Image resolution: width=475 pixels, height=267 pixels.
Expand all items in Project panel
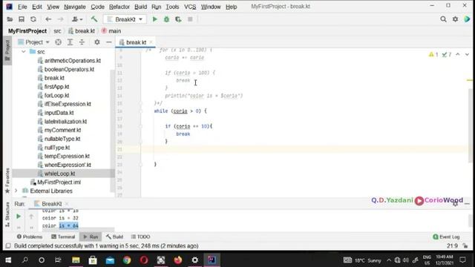tap(70, 42)
